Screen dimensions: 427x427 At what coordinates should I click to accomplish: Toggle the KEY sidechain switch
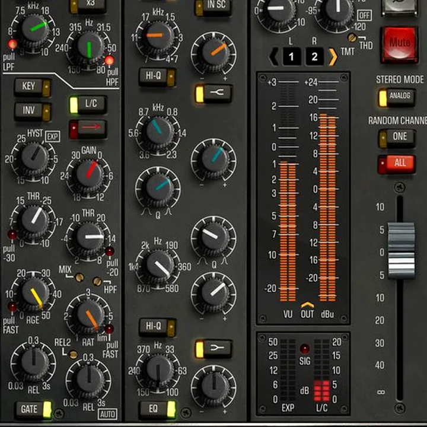[33, 87]
